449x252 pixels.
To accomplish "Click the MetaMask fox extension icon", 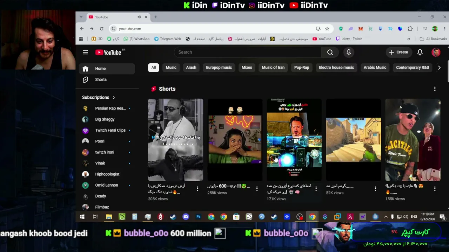I will pyautogui.click(x=361, y=29).
